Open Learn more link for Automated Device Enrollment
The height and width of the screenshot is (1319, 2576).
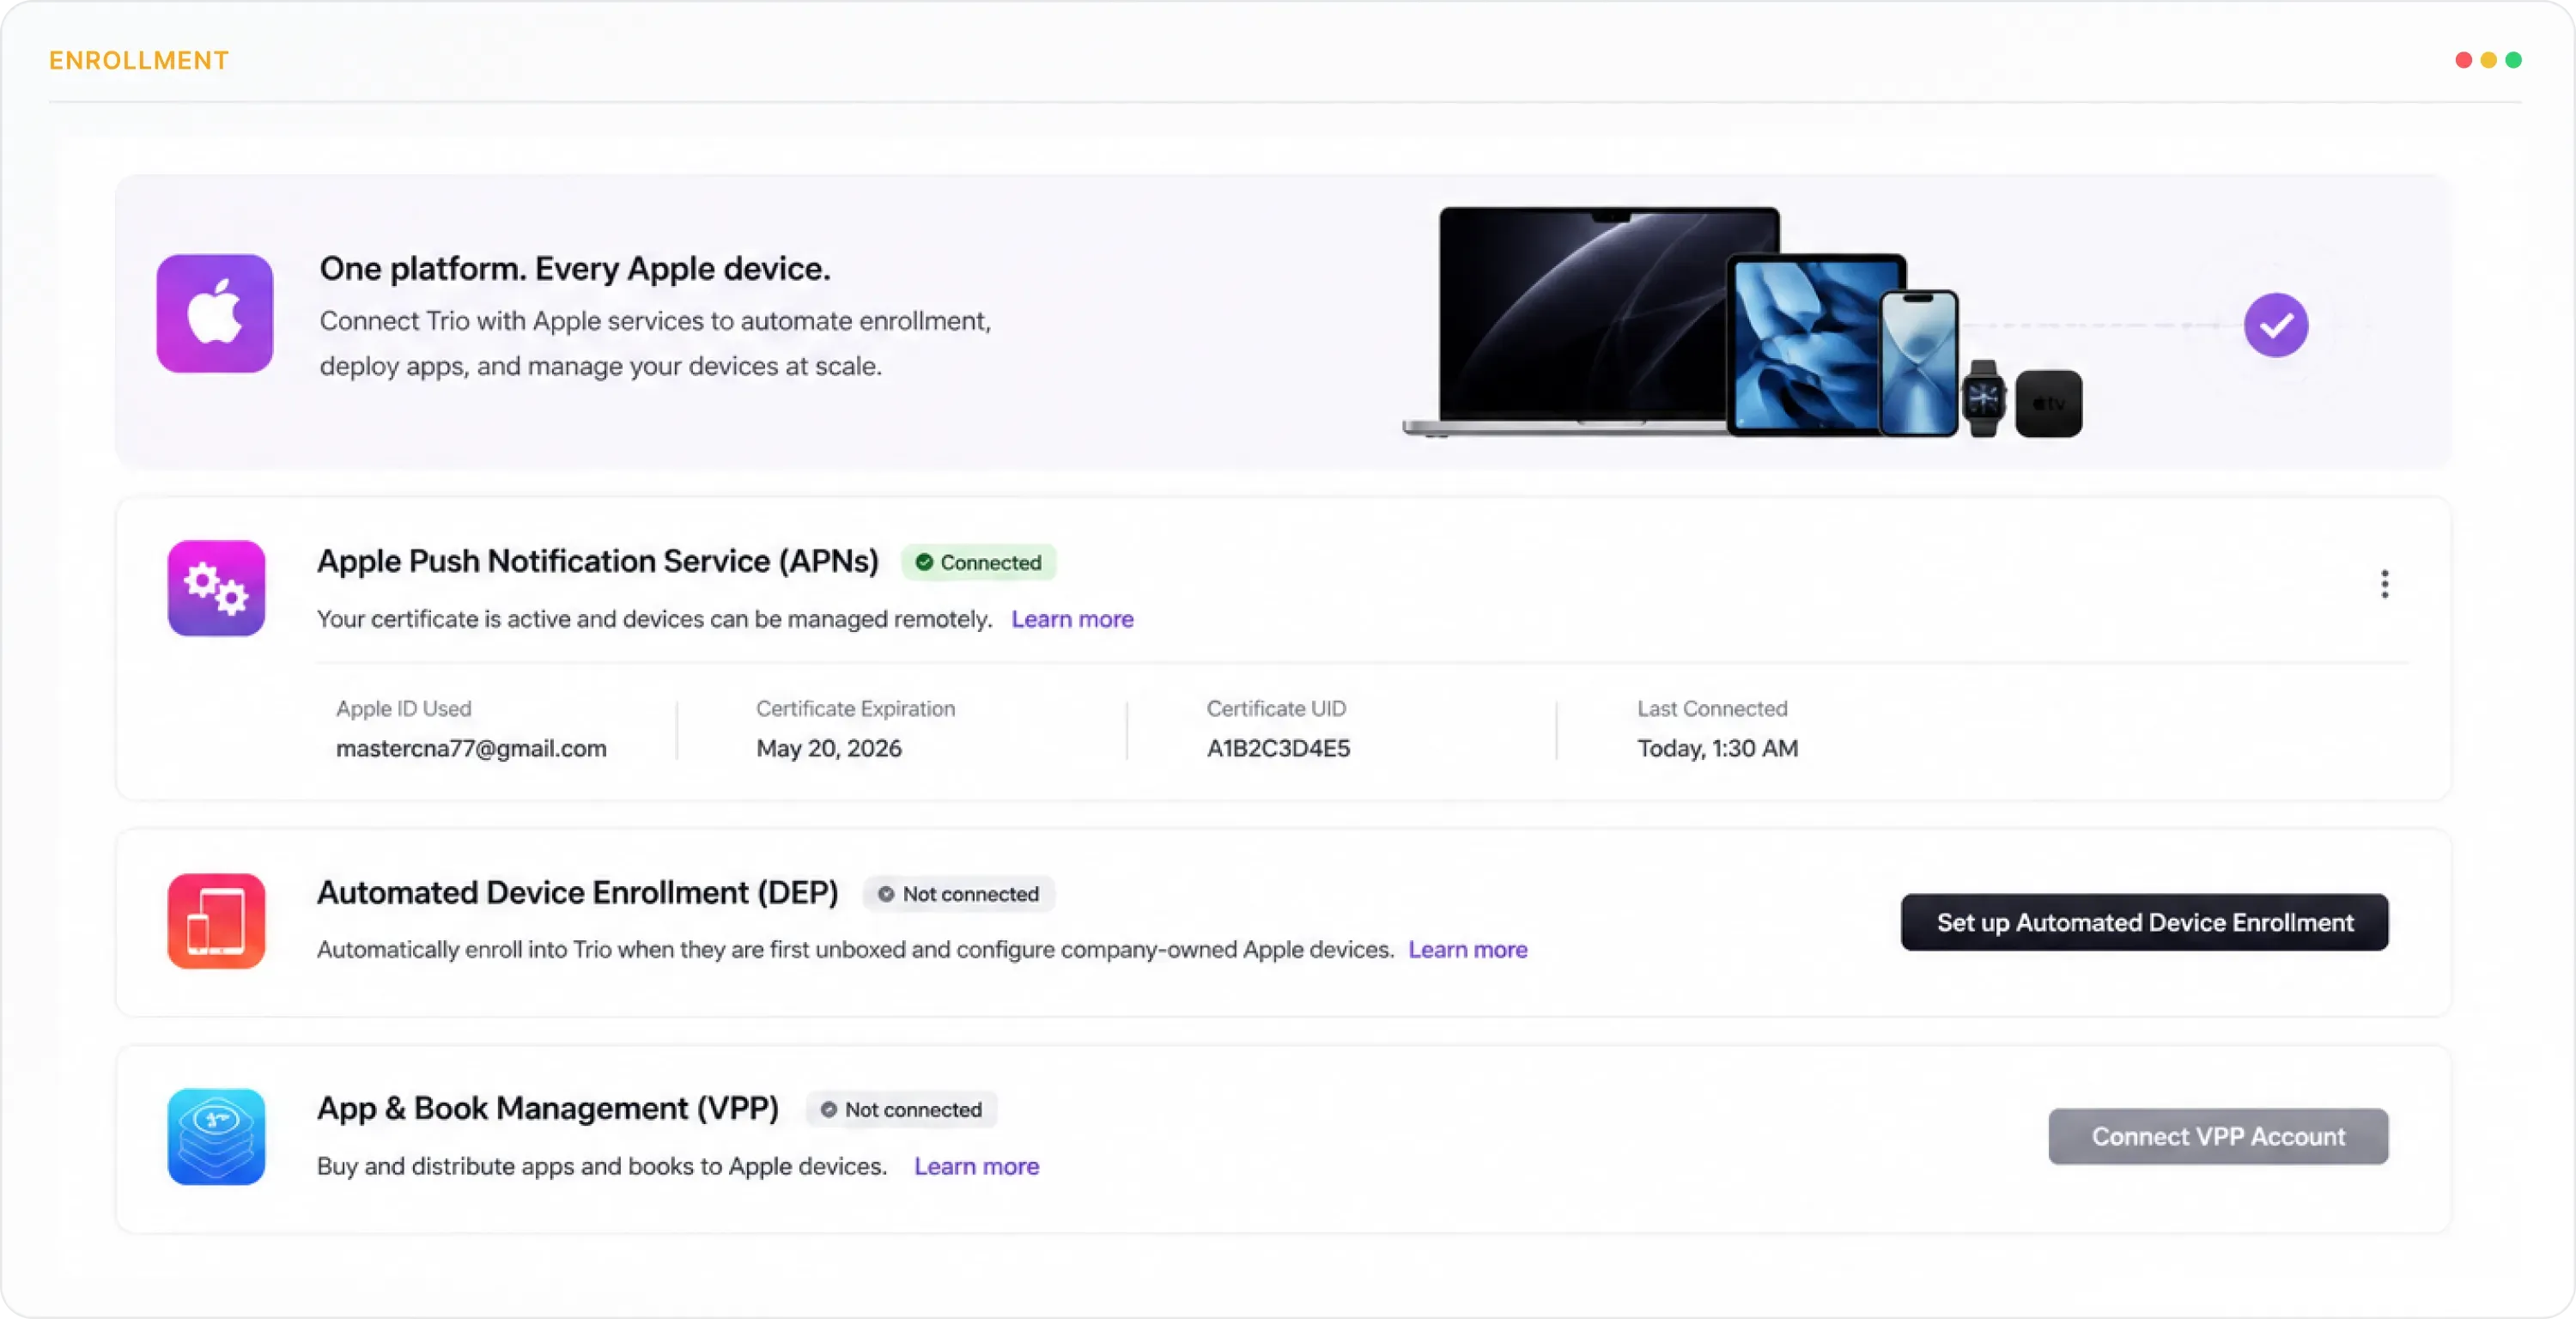pos(1468,949)
